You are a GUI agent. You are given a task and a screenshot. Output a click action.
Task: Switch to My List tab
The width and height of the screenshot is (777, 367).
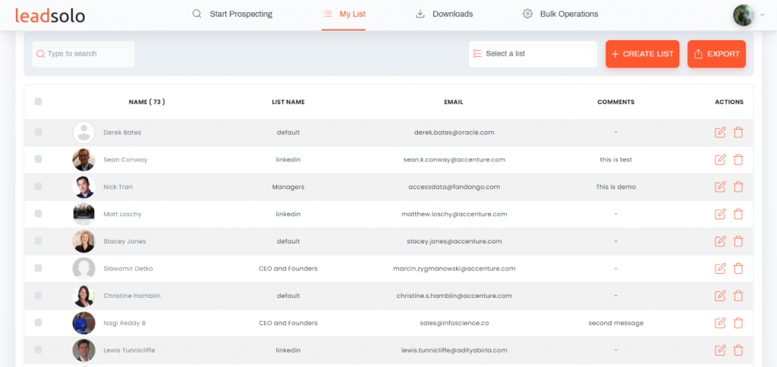click(344, 14)
